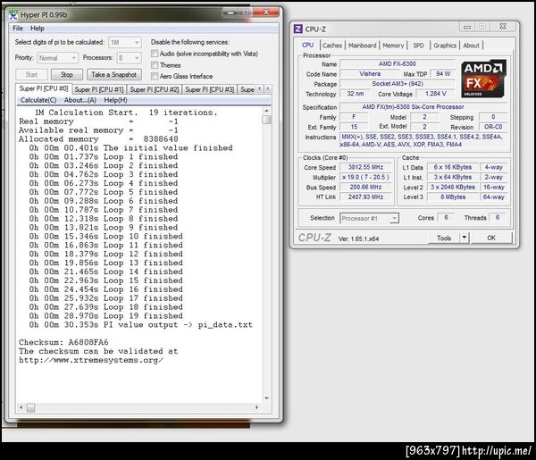Click OK in the CPU-Z window

(491, 238)
